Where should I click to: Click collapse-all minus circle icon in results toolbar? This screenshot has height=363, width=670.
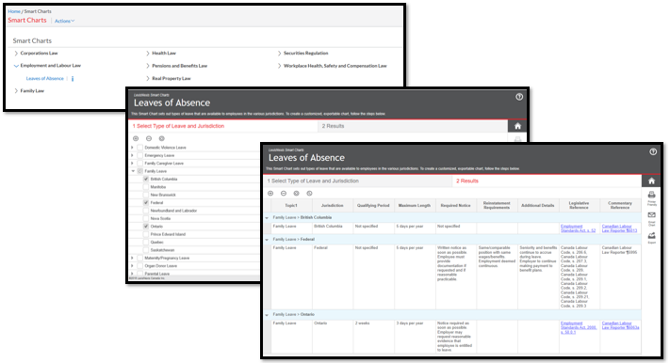(284, 193)
